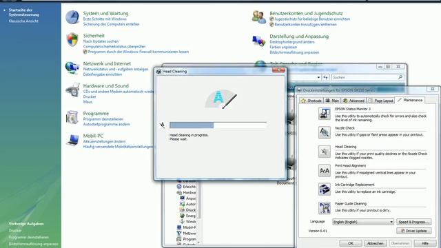Switch to Klassische Ansicht in sidebar
The width and height of the screenshot is (441, 248).
click(x=23, y=21)
